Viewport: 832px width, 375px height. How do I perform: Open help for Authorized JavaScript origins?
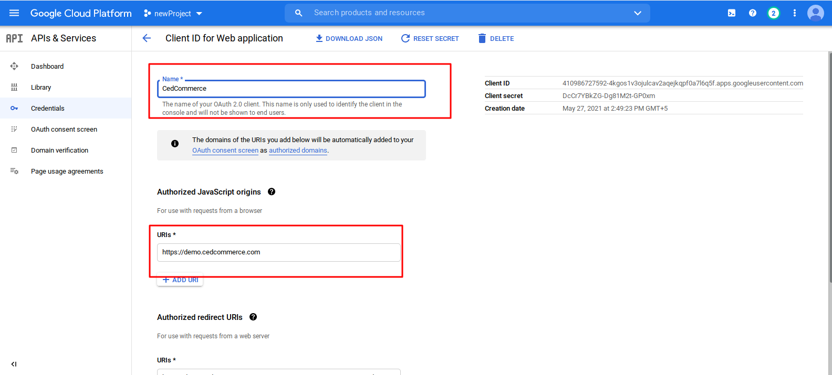[272, 192]
